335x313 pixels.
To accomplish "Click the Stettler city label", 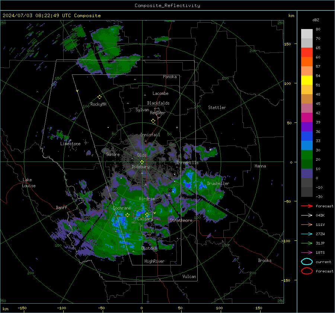I will 217,108.
